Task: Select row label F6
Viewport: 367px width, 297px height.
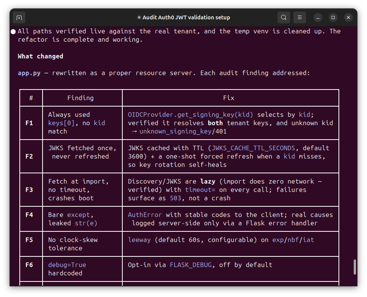Action: (29, 265)
